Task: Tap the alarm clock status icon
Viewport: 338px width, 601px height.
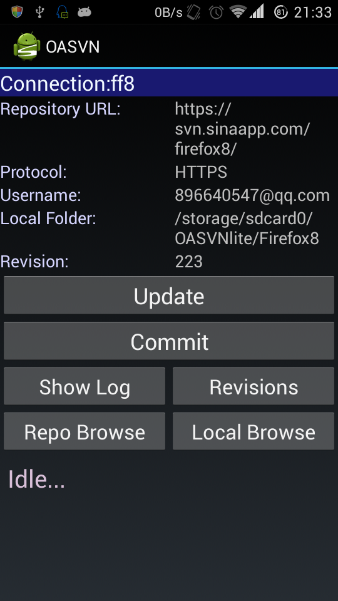Action: 216,13
